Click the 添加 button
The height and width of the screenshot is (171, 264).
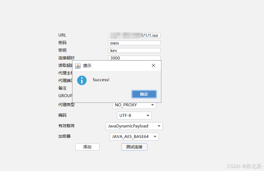coord(87,147)
